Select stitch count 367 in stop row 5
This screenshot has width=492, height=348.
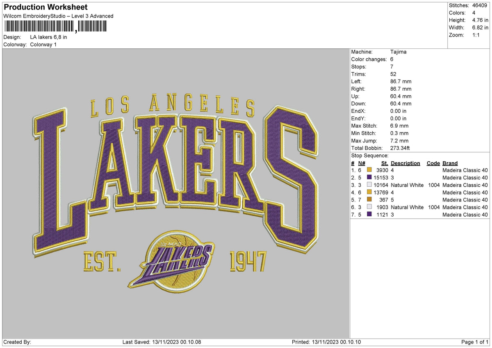pyautogui.click(x=384, y=200)
